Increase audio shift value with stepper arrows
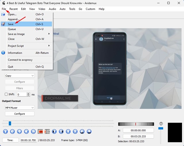Screen dimensions: 184x146 click(x=28, y=93)
